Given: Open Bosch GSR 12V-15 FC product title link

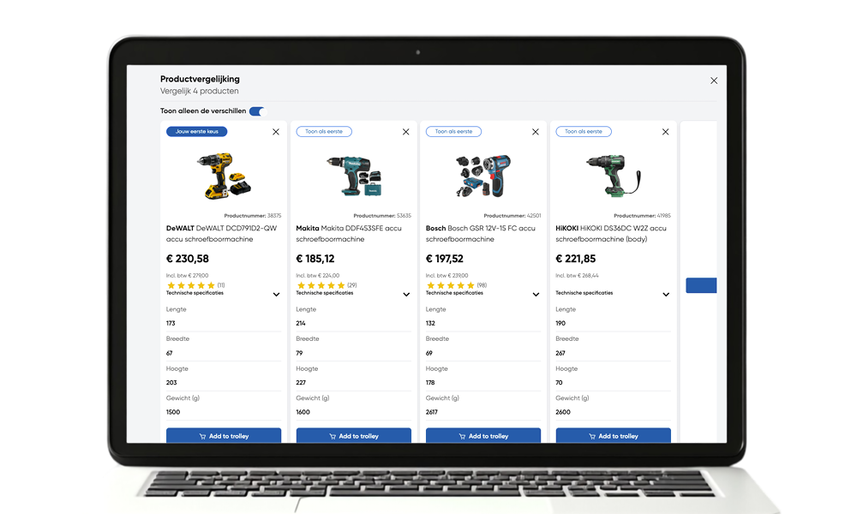Looking at the screenshot, I should click(x=481, y=234).
